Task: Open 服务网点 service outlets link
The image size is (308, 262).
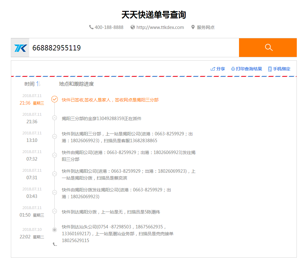Action: coord(206,27)
